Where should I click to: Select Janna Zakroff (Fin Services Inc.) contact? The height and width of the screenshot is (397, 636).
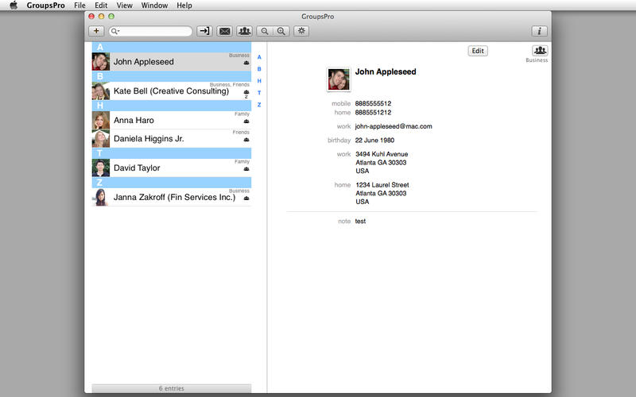(172, 197)
